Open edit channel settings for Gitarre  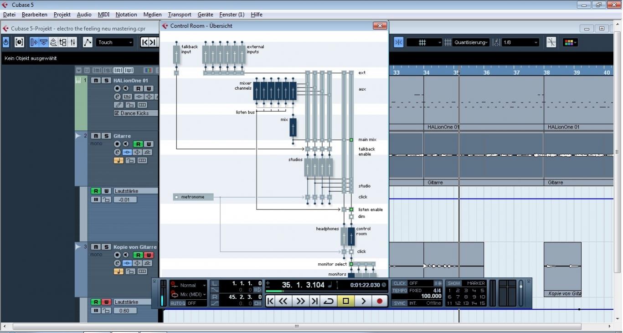(x=117, y=152)
